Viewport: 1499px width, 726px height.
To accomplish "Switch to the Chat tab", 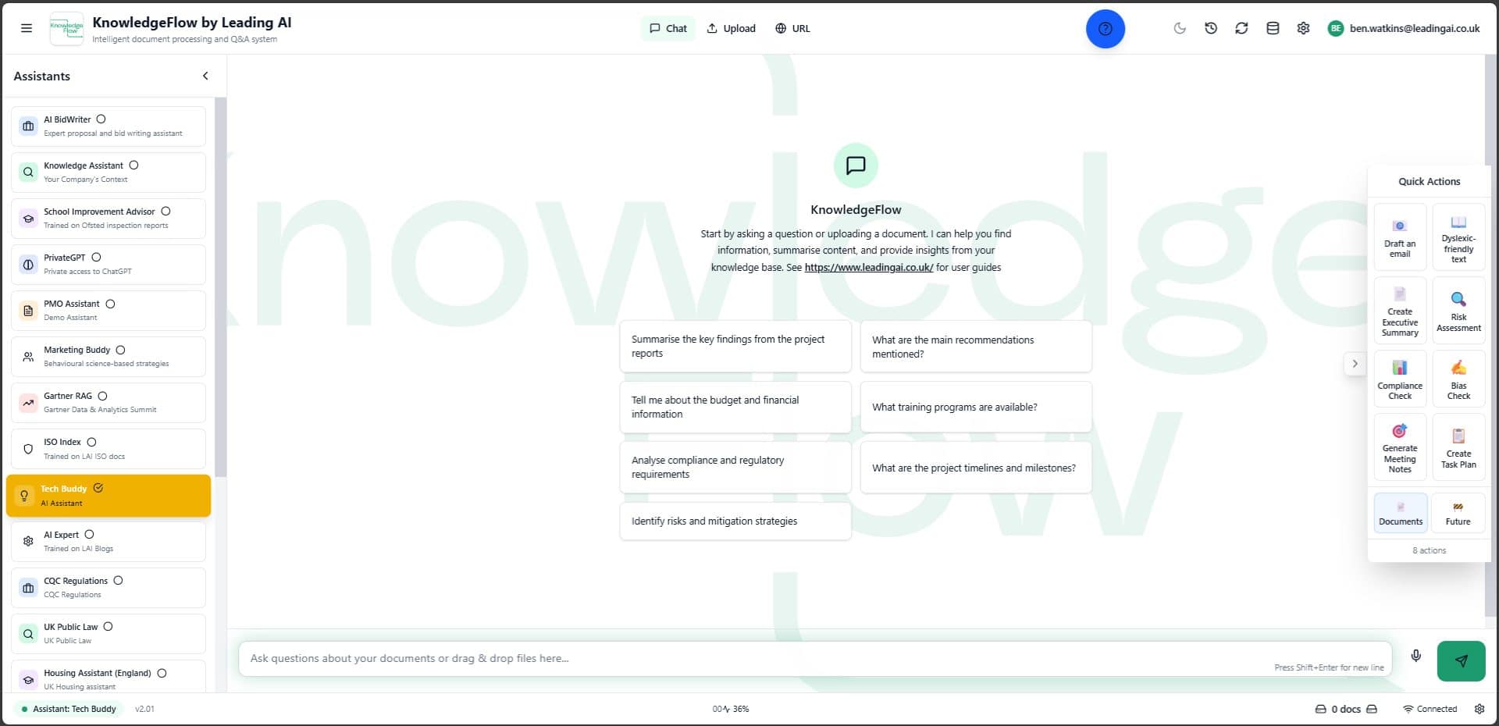I will point(668,28).
